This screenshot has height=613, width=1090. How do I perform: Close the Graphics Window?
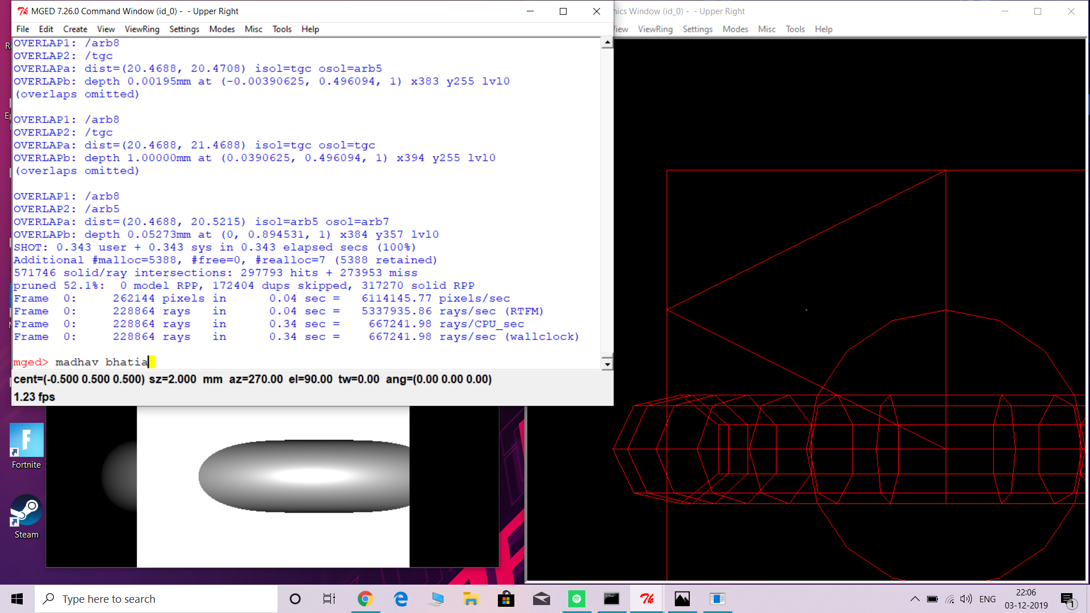(1071, 11)
